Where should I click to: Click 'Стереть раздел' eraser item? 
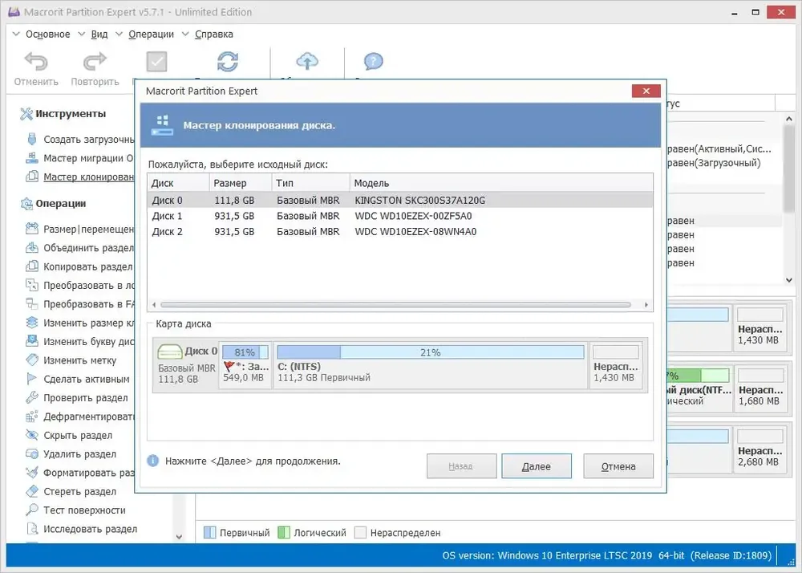tap(79, 492)
